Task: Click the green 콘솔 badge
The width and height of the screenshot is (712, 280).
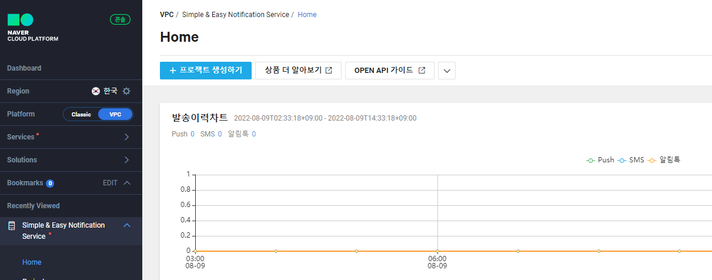Action: click(120, 19)
